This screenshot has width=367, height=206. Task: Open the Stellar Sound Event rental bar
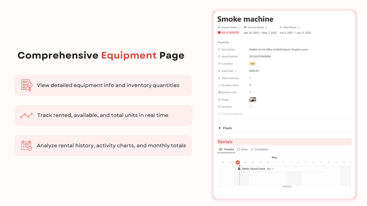(x=280, y=169)
